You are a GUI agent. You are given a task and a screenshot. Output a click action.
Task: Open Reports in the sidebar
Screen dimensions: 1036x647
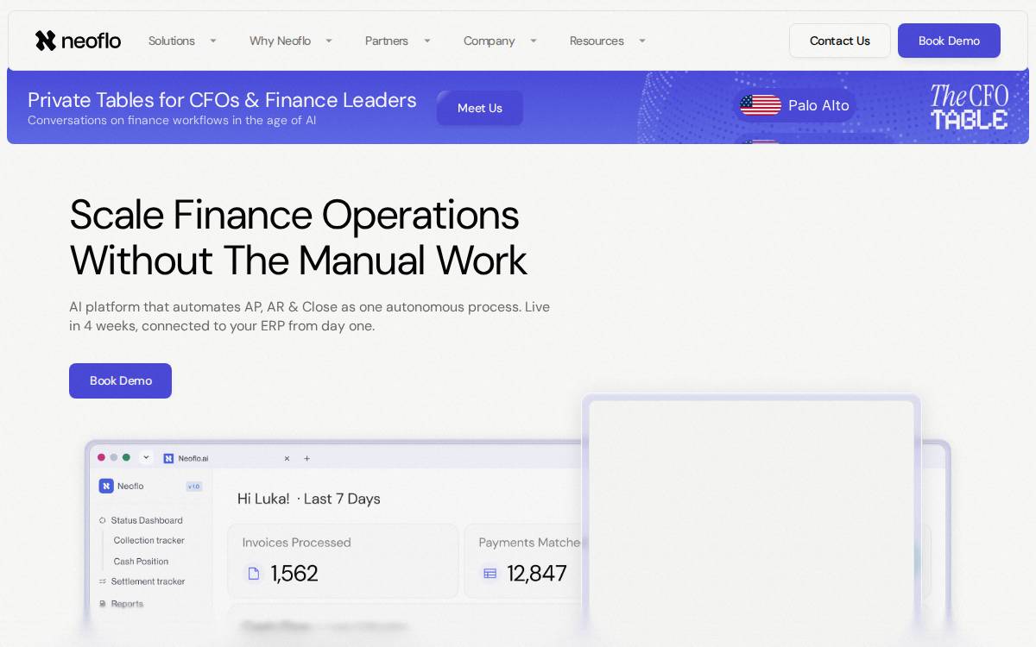pos(127,604)
